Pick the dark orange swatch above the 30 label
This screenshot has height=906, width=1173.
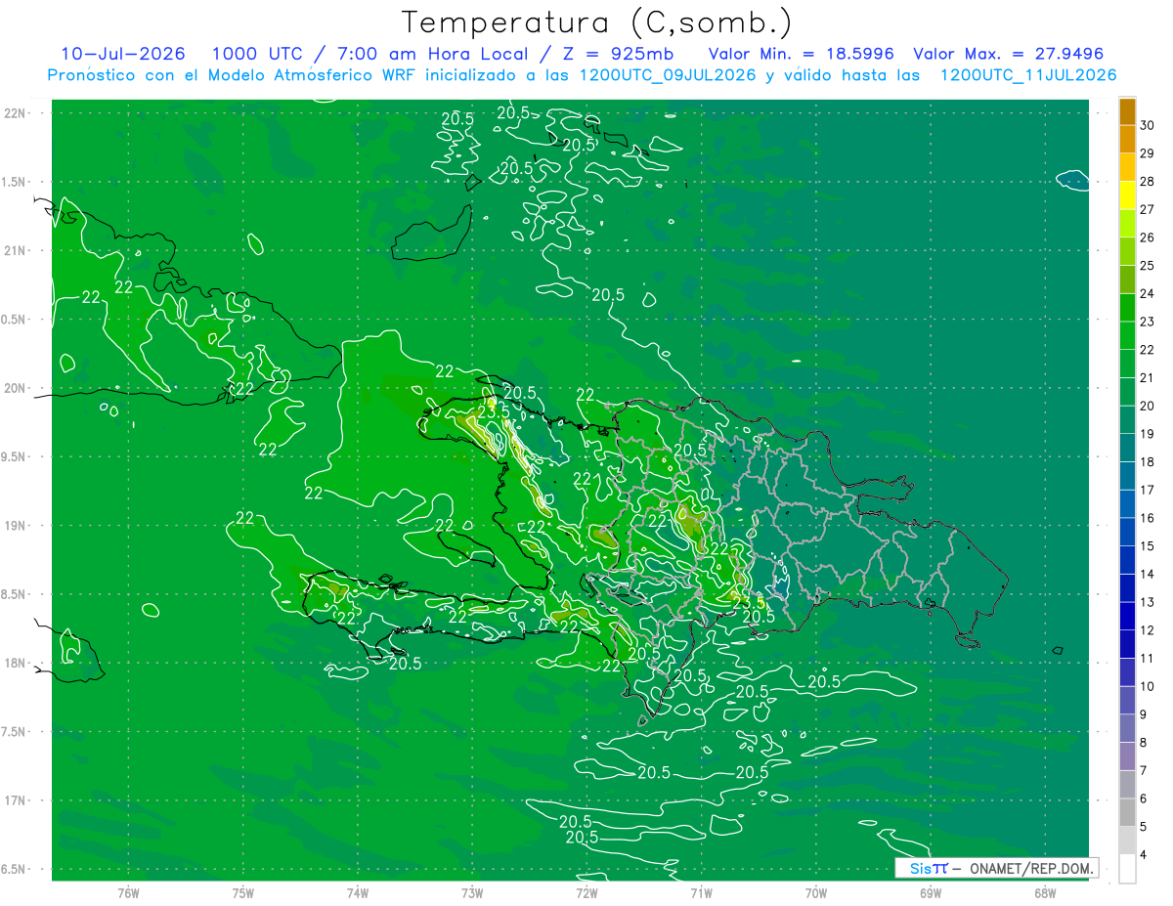point(1127,111)
